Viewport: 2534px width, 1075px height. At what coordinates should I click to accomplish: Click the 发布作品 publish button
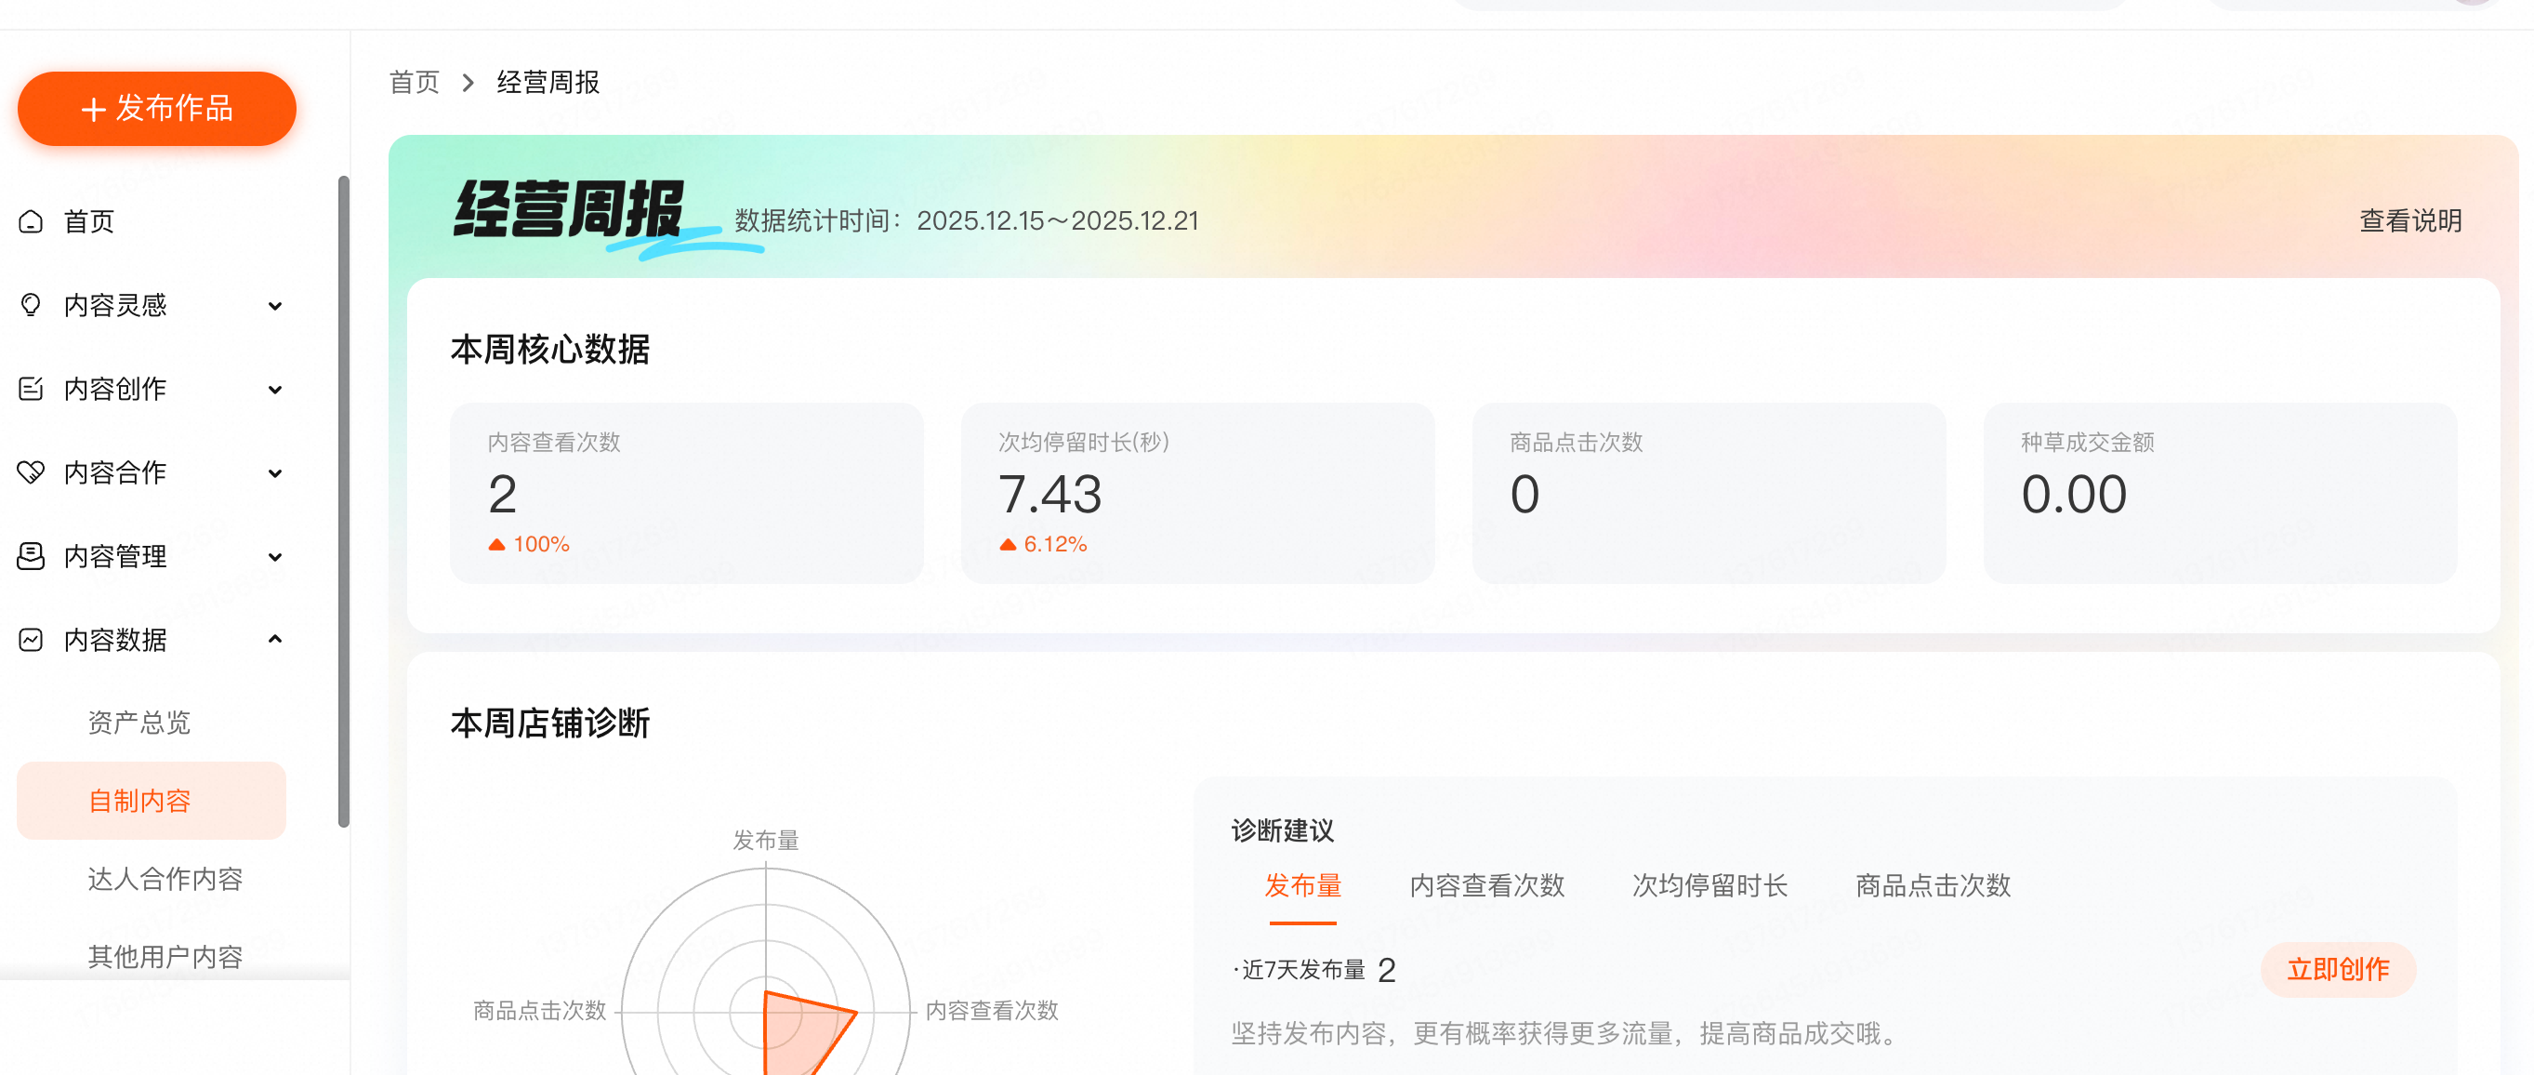tap(156, 108)
